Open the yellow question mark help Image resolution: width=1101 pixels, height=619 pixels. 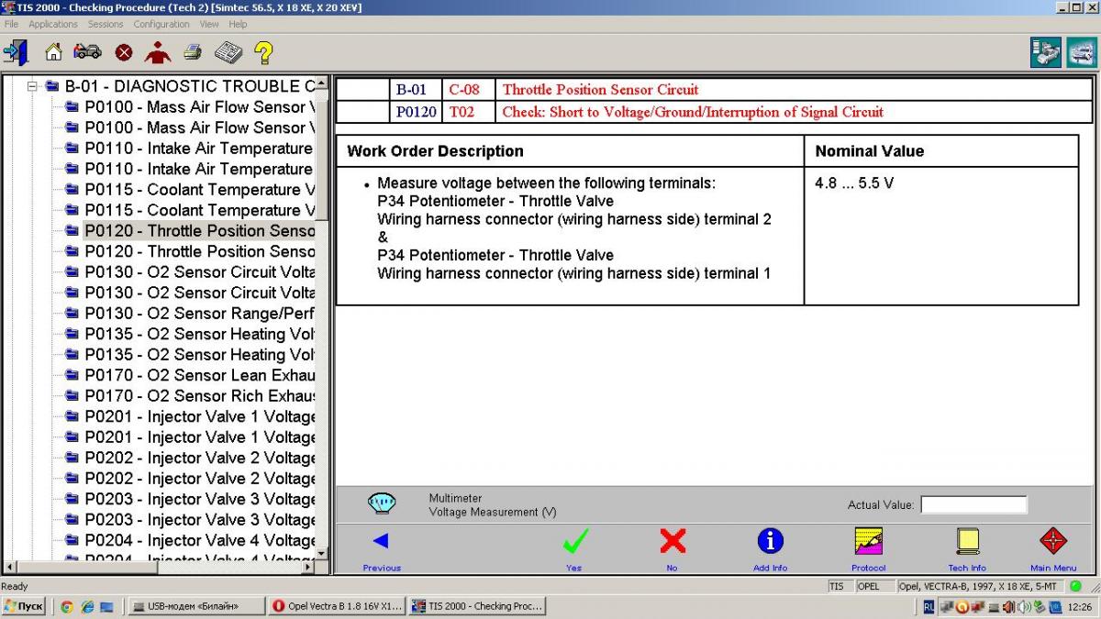pyautogui.click(x=263, y=52)
